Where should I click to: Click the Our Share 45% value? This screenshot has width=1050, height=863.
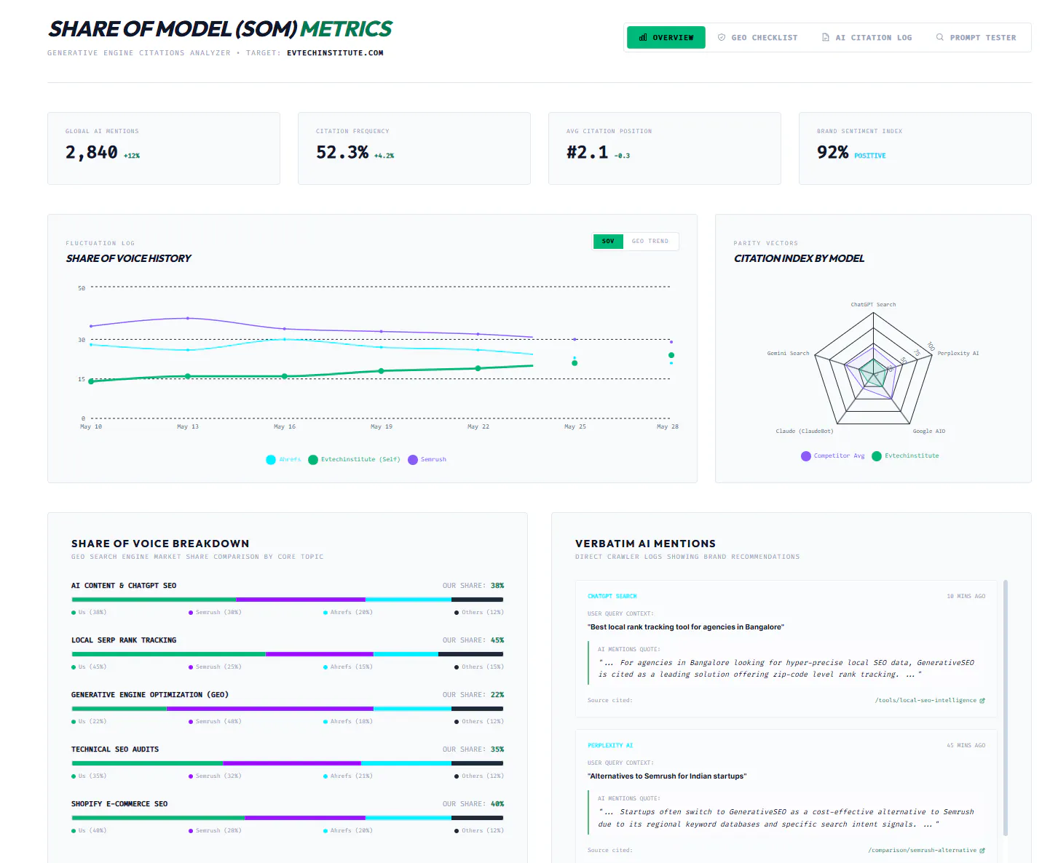point(497,640)
